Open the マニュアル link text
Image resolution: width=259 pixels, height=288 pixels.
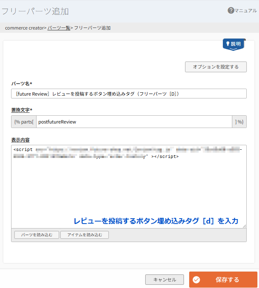(x=245, y=11)
